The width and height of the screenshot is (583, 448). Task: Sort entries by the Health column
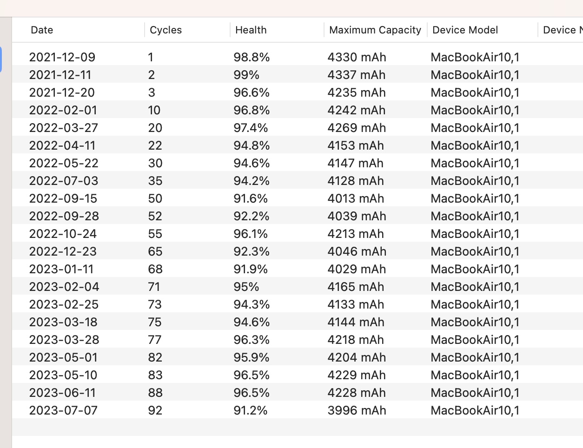click(x=251, y=30)
